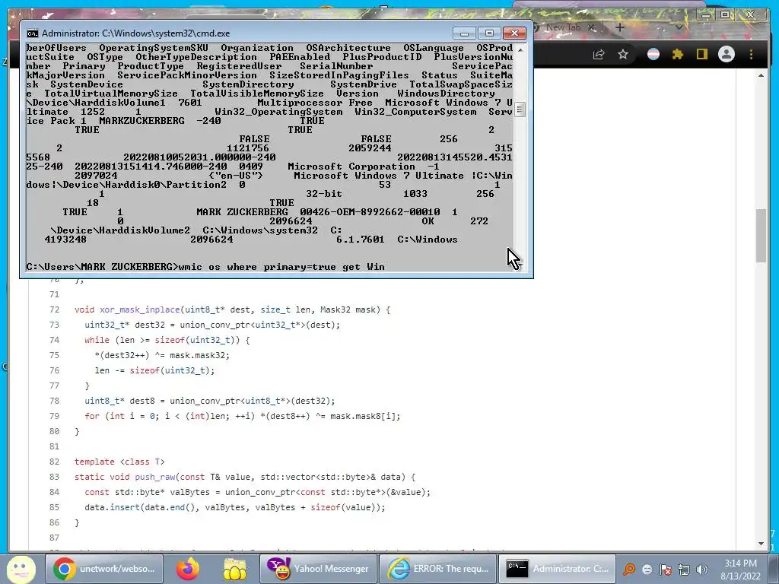Image resolution: width=779 pixels, height=584 pixels.
Task: Close the New Tab tab in Chrome
Action: click(591, 28)
